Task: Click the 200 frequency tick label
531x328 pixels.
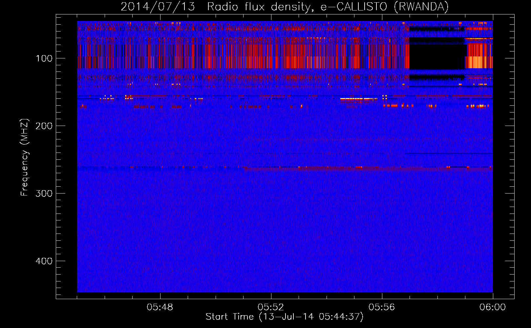Action: coord(44,126)
